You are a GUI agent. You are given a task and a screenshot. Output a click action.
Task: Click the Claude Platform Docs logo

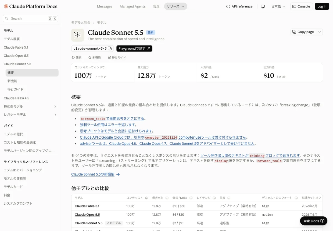tap(31, 6)
